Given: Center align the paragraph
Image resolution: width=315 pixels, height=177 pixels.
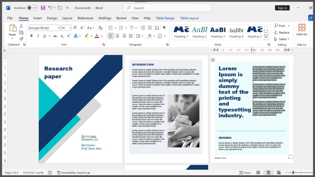Looking at the screenshot, I should [x=118, y=36].
